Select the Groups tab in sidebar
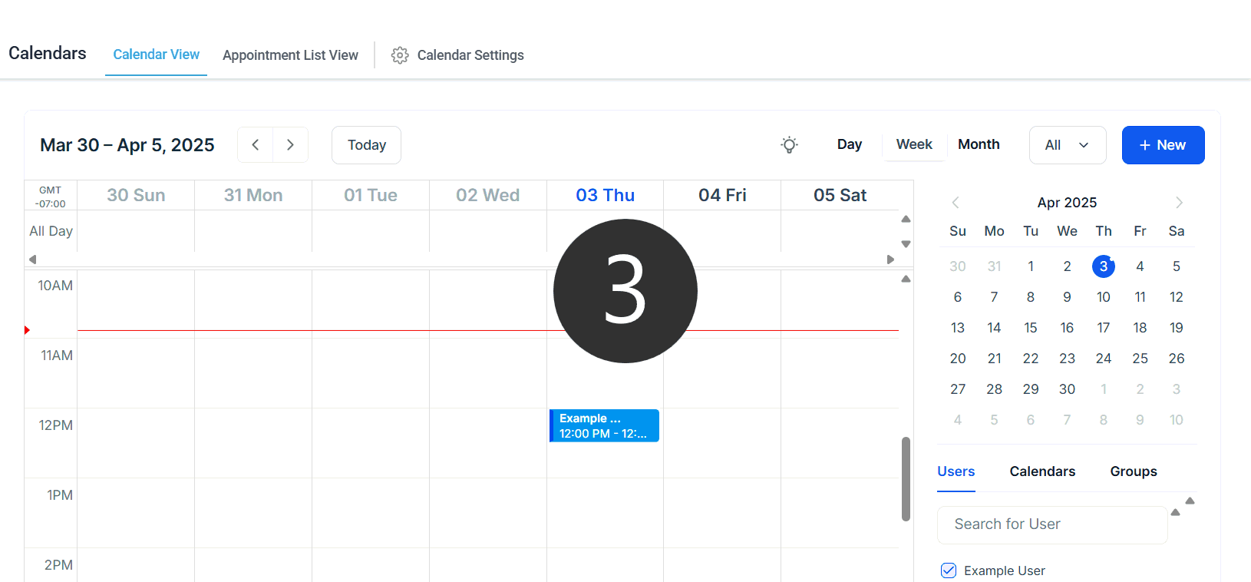1251x582 pixels. tap(1134, 471)
